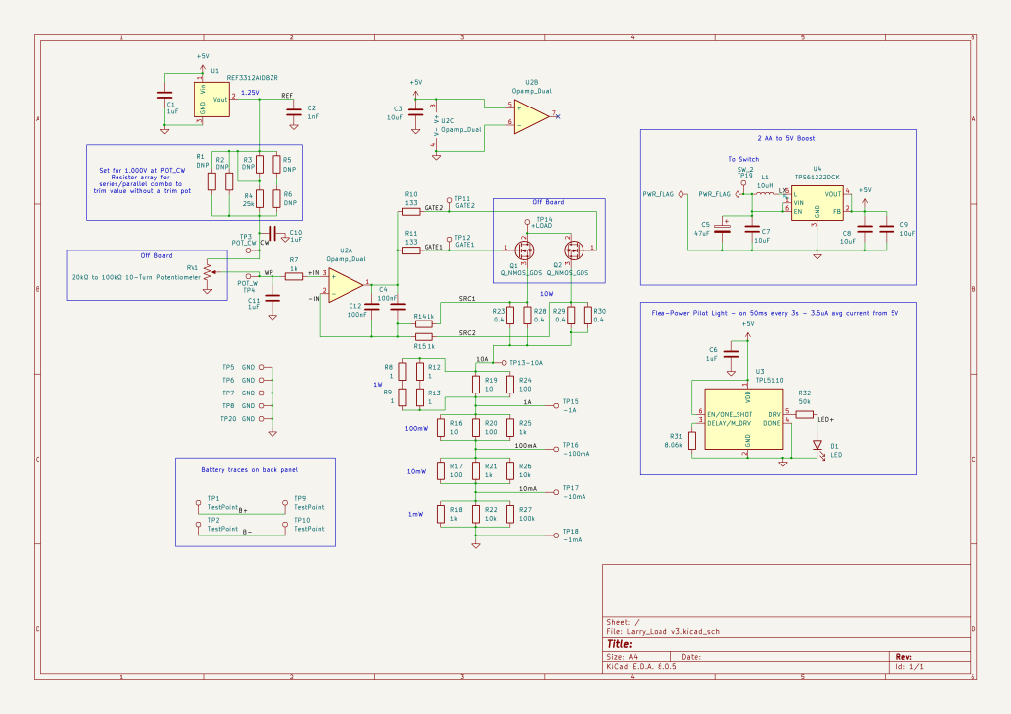
Task: Click the U2A op-amp triangle symbol
Action: tap(345, 283)
